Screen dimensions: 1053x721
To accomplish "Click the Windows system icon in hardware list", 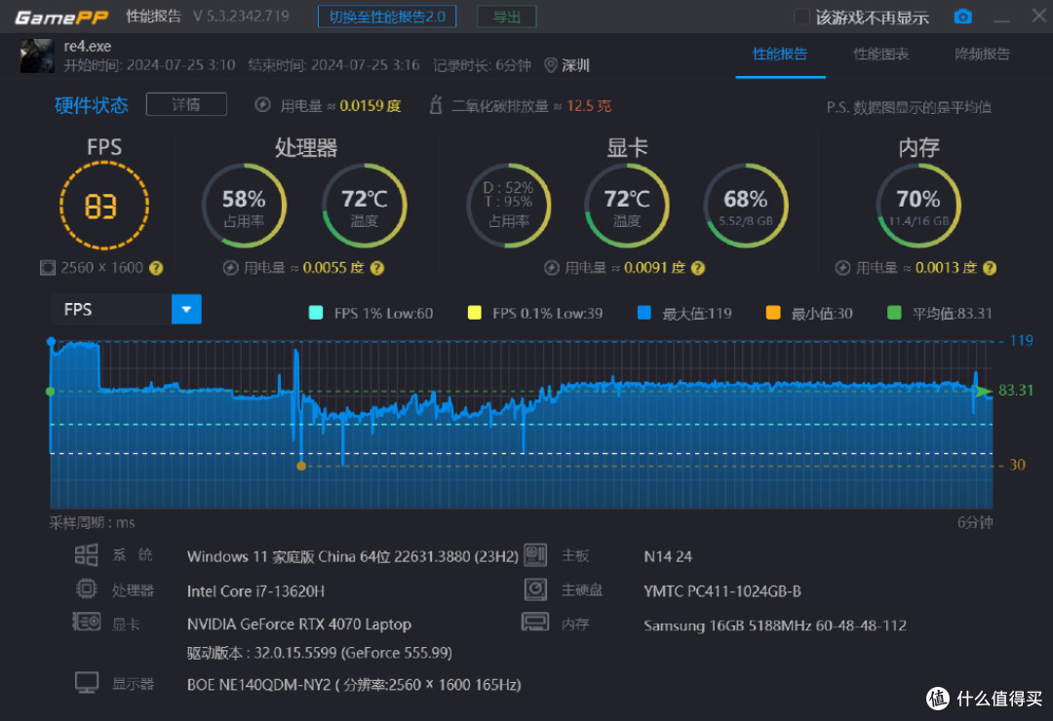I will [x=86, y=555].
